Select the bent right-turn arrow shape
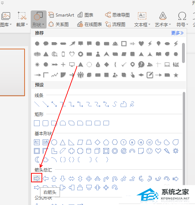 tap(106, 179)
